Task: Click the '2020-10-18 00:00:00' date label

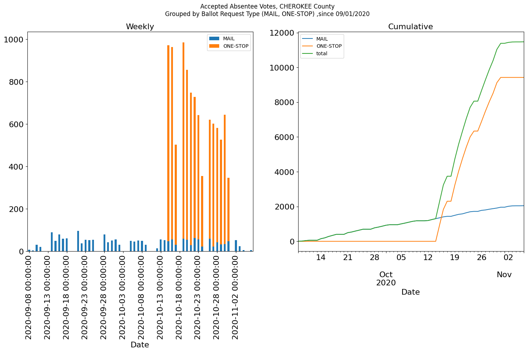Action: point(180,297)
